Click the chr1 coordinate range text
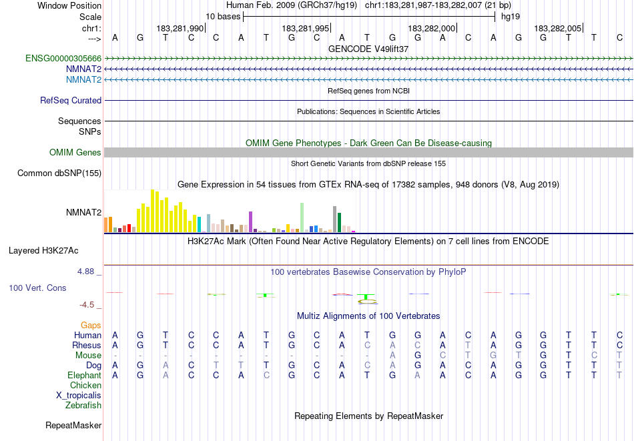 click(x=438, y=5)
